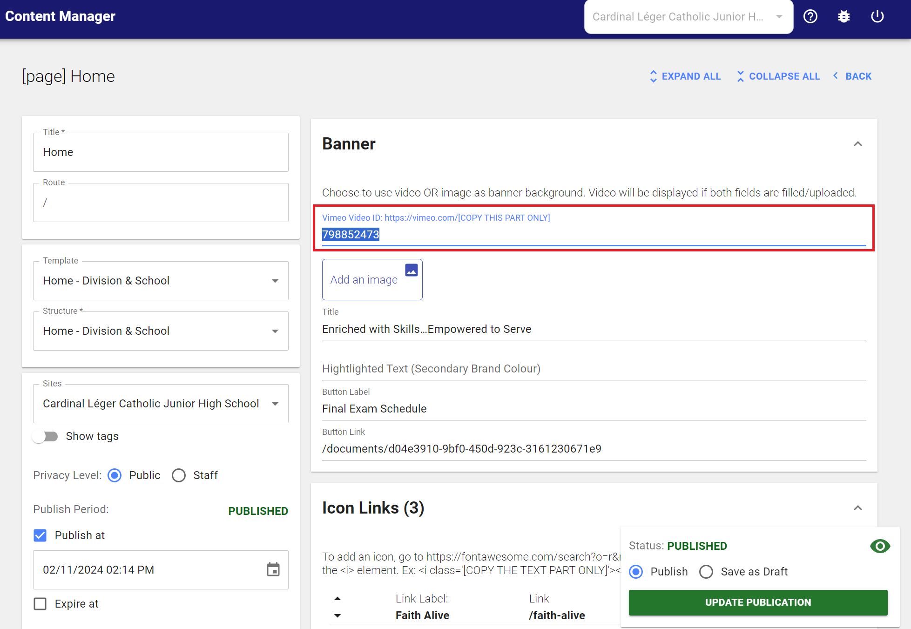
Task: Click the image icon in Add an image
Action: coord(411,270)
